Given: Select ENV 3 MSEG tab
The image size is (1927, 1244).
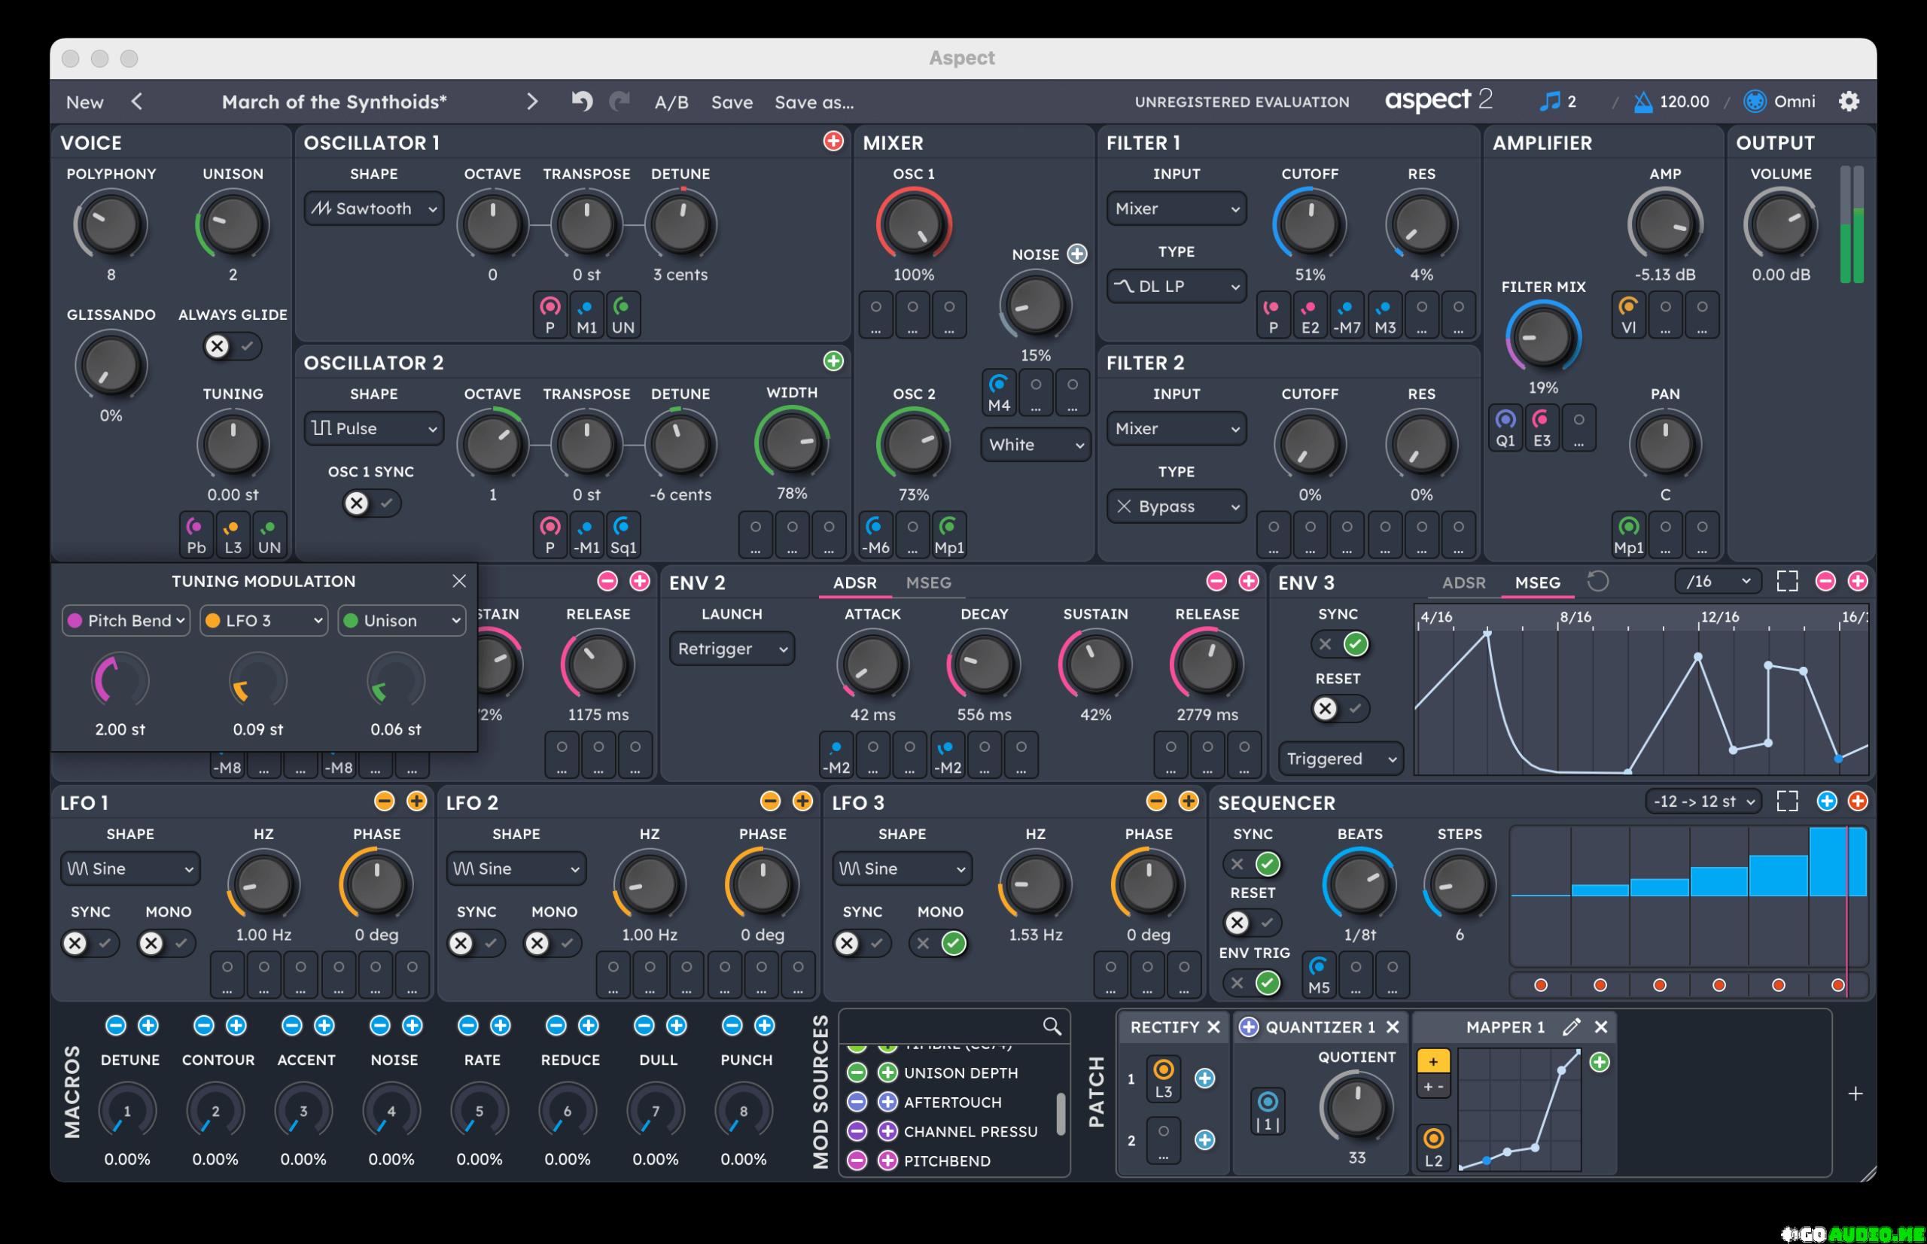Looking at the screenshot, I should tap(1537, 582).
